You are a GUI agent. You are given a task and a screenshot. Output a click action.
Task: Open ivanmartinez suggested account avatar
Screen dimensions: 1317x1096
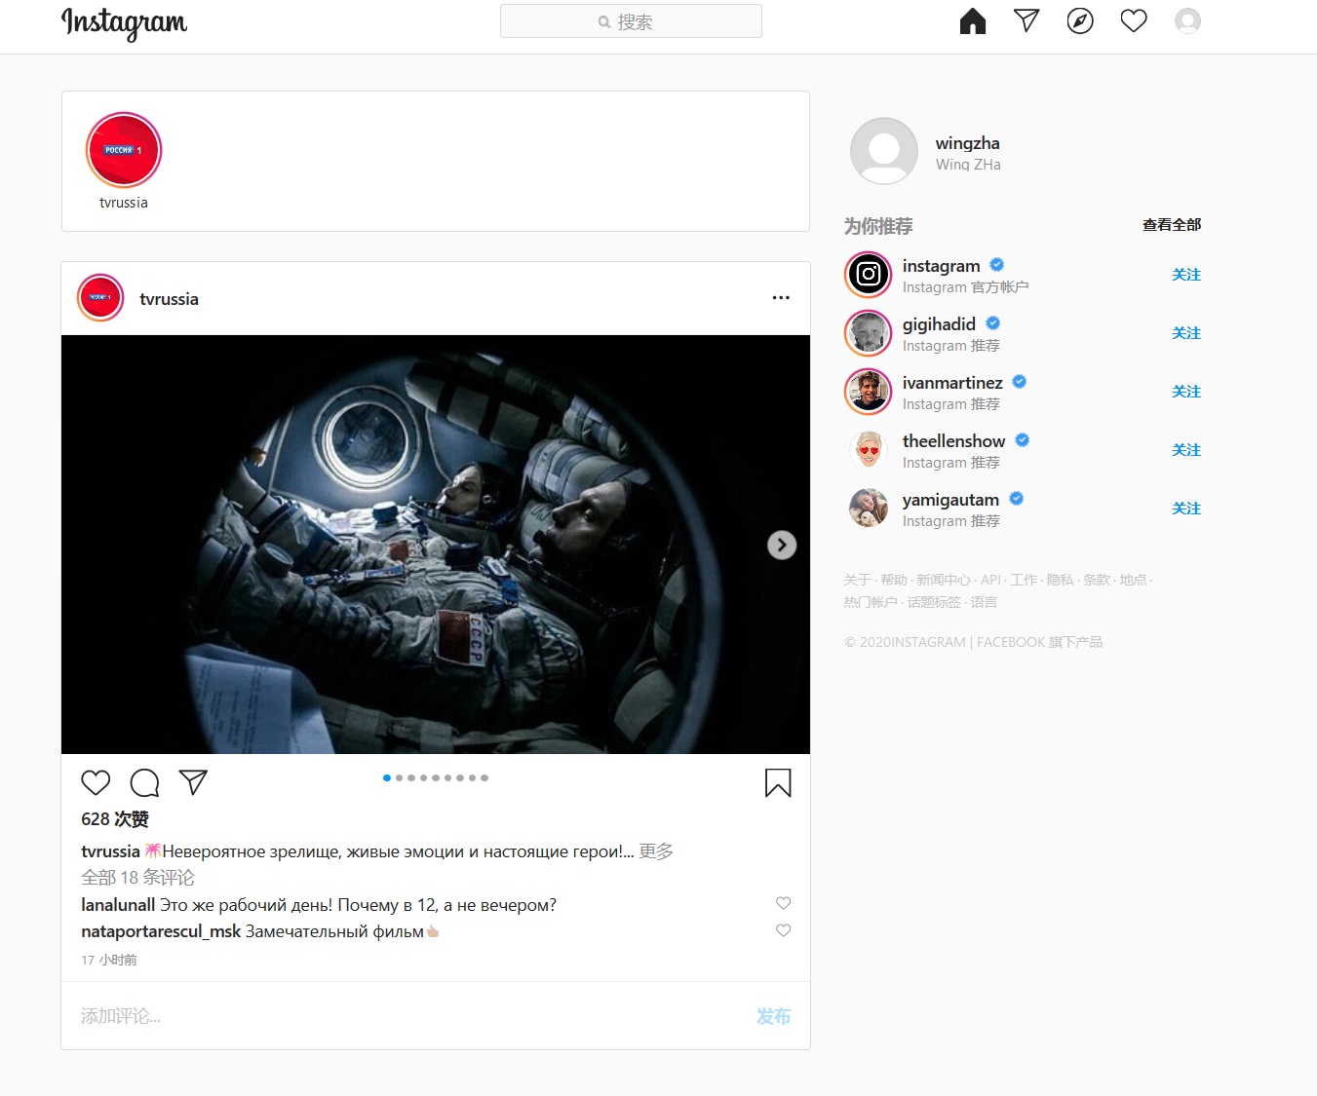pyautogui.click(x=868, y=392)
